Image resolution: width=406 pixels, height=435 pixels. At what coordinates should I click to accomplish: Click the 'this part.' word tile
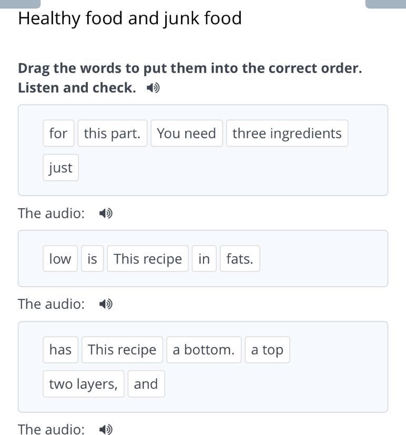[112, 134]
